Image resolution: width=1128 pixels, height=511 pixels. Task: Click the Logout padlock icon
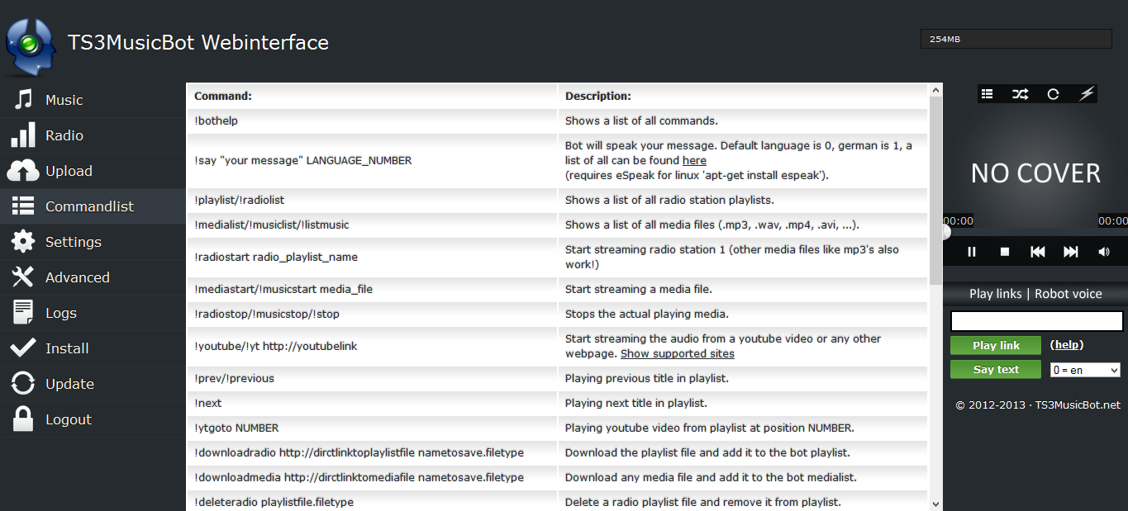tap(23, 419)
